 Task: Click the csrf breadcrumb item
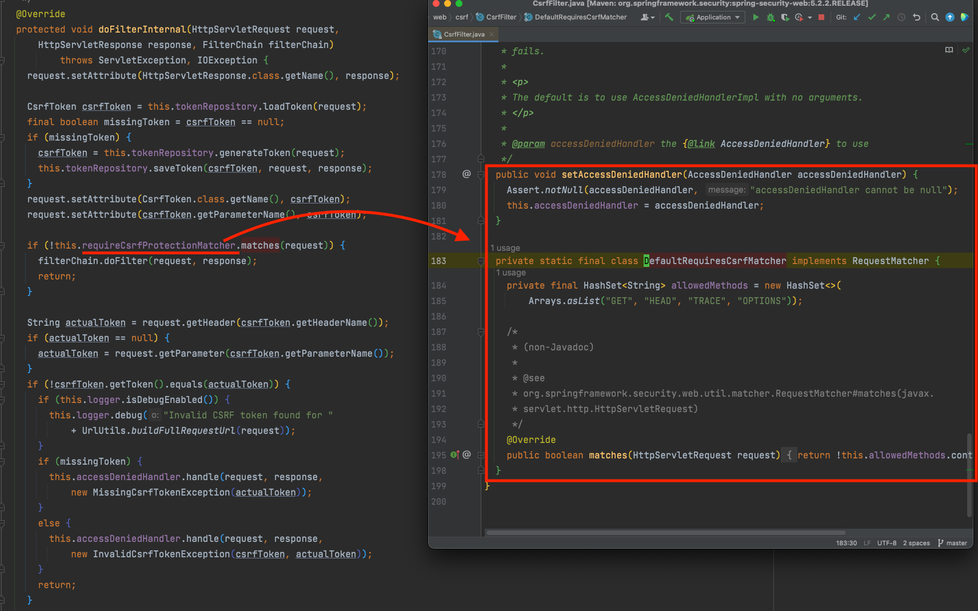coord(461,17)
